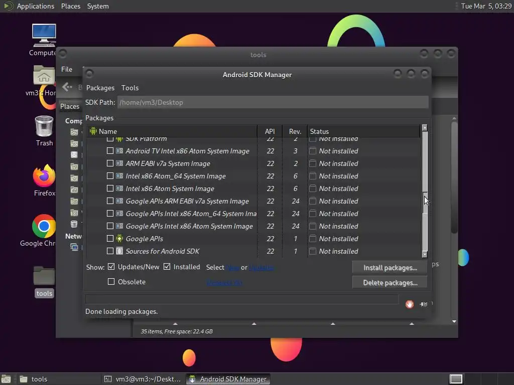514x385 pixels.
Task: Click the workspace switcher in bottom panel
Action: click(456, 379)
